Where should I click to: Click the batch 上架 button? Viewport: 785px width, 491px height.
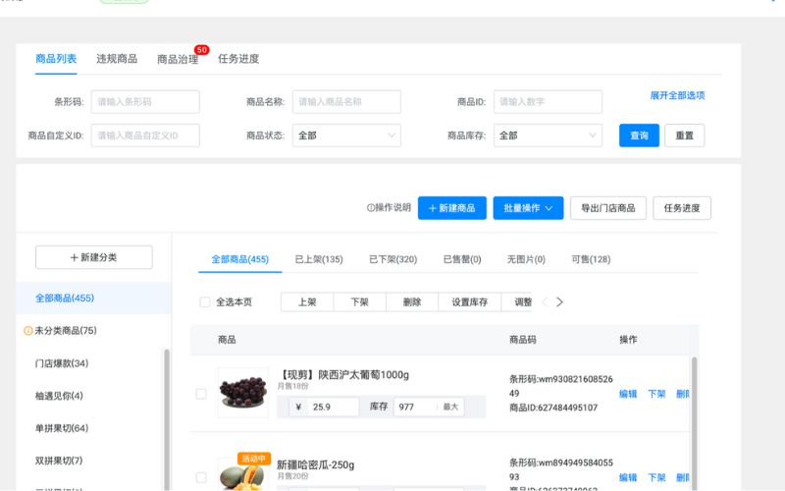click(307, 302)
